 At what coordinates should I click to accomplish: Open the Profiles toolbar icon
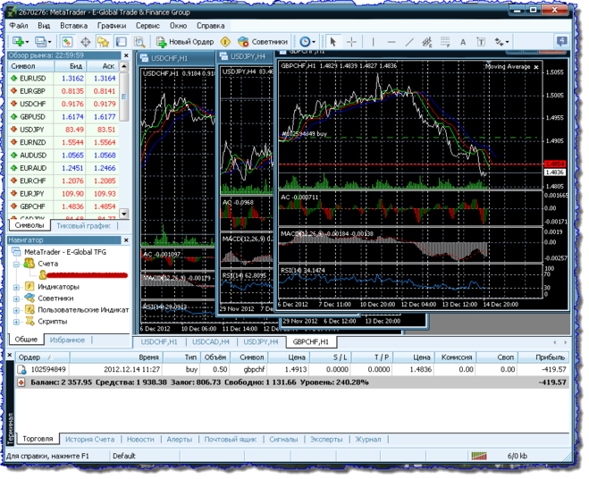[x=40, y=41]
